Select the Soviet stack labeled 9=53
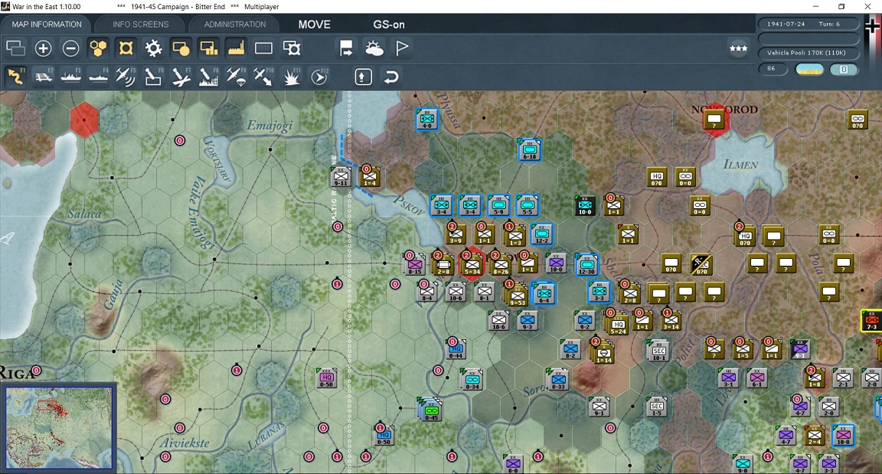This screenshot has width=882, height=474. (516, 294)
